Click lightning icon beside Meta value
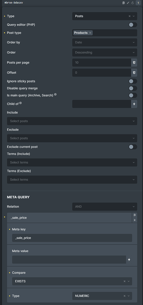The image size is (143, 305). click(129, 260)
